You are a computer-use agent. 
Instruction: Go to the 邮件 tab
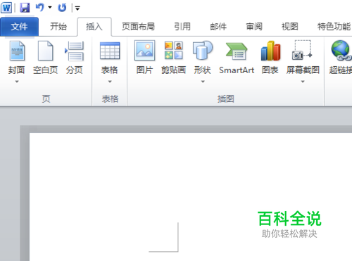coord(218,27)
